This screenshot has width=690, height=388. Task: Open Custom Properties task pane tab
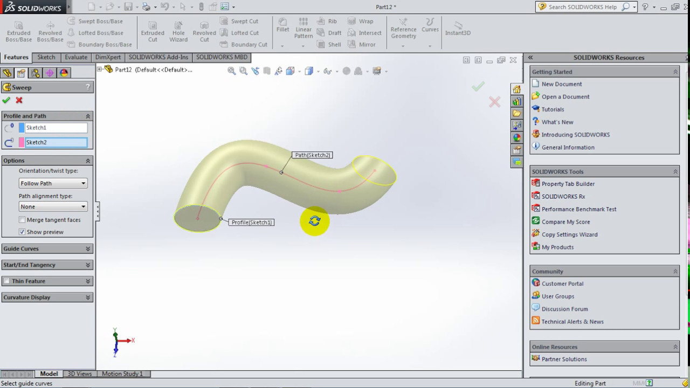pyautogui.click(x=517, y=150)
